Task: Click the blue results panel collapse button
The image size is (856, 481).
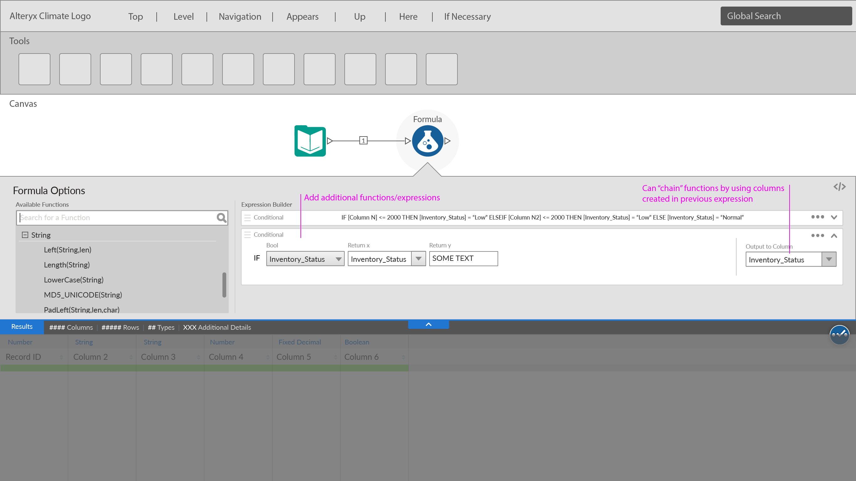Action: click(428, 324)
